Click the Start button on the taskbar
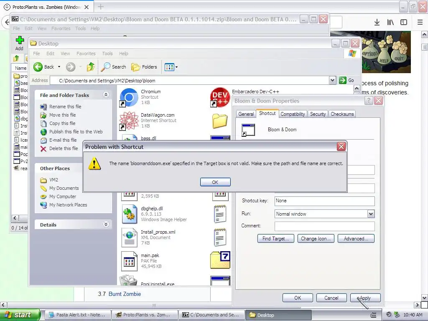 click(20, 315)
